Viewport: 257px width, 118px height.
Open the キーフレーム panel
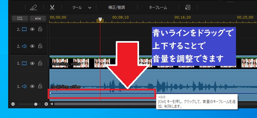pos(158,8)
